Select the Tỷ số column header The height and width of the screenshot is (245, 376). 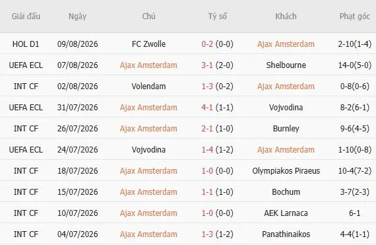point(217,17)
